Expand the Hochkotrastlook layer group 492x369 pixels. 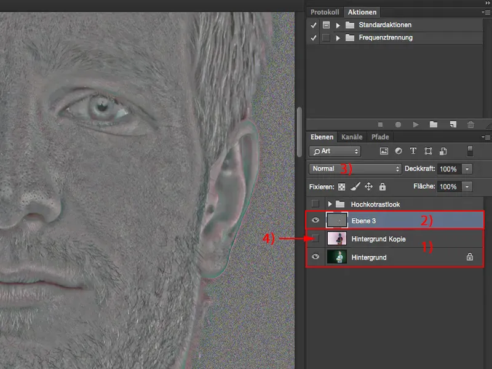click(x=330, y=204)
